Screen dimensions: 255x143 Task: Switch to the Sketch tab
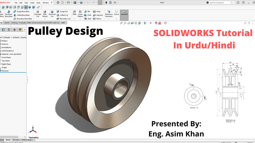click(x=7, y=23)
